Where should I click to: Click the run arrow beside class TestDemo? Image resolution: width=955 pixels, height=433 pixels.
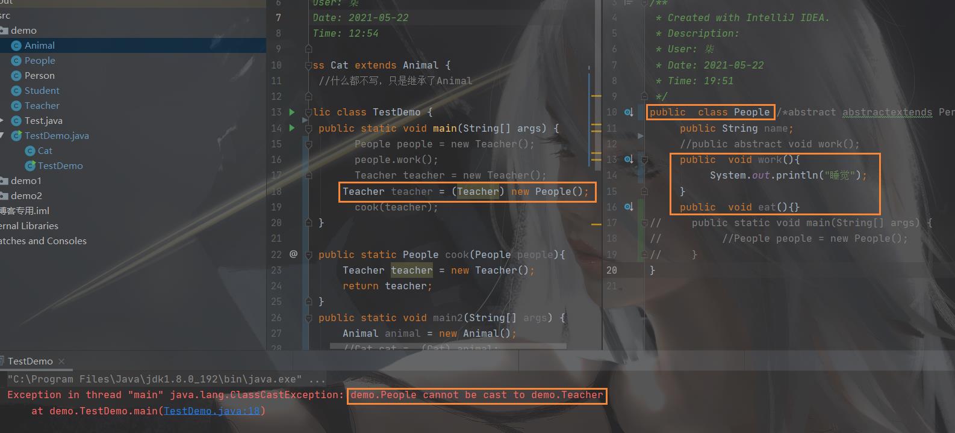coord(292,112)
